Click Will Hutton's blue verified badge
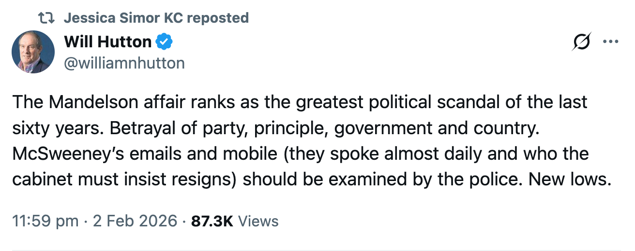 coord(165,42)
